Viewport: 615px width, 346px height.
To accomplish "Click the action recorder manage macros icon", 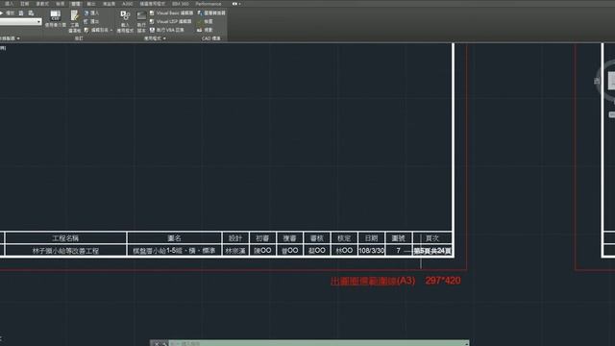I will pos(31,12).
